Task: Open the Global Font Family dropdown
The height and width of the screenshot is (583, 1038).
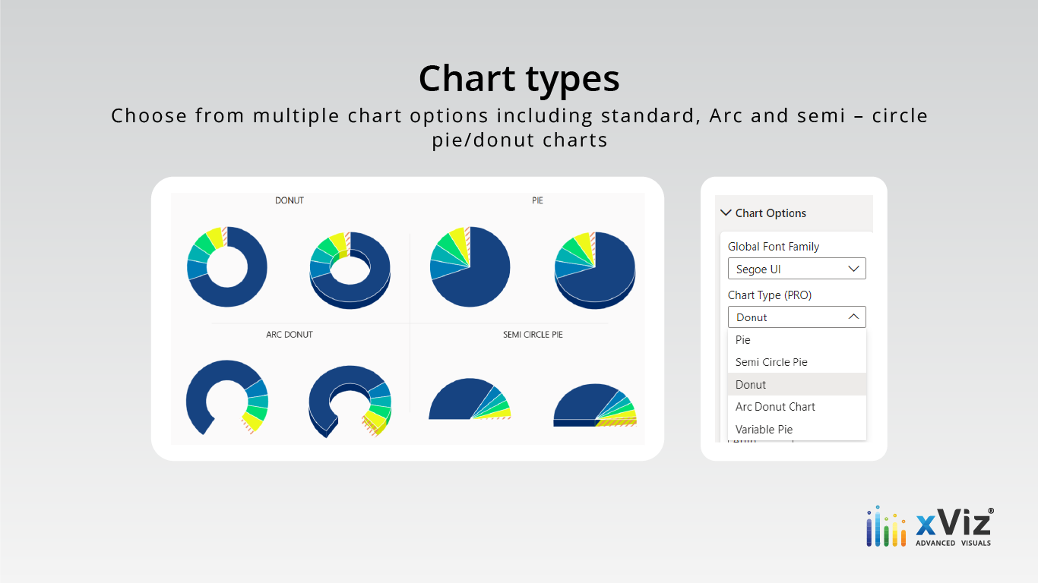Action: (796, 269)
